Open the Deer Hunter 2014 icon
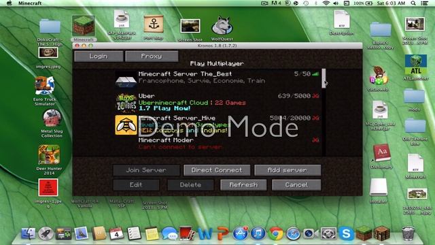Screen dimensions: 435x245 pos(49,154)
